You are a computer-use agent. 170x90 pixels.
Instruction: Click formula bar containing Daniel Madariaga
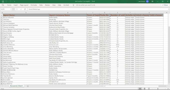[x=97, y=9]
